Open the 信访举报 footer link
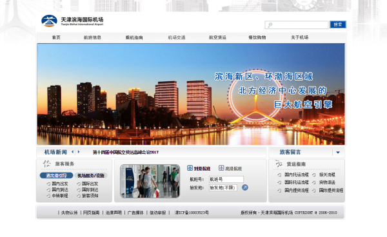 [158, 213]
